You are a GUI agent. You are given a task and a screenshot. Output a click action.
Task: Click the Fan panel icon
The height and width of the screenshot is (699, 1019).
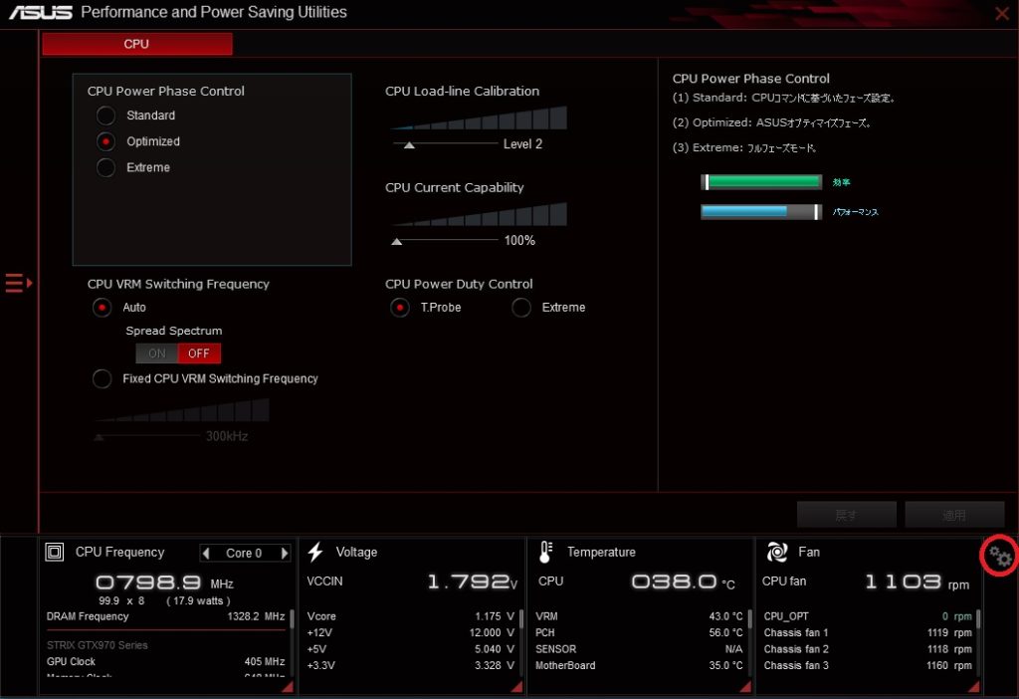(x=776, y=552)
